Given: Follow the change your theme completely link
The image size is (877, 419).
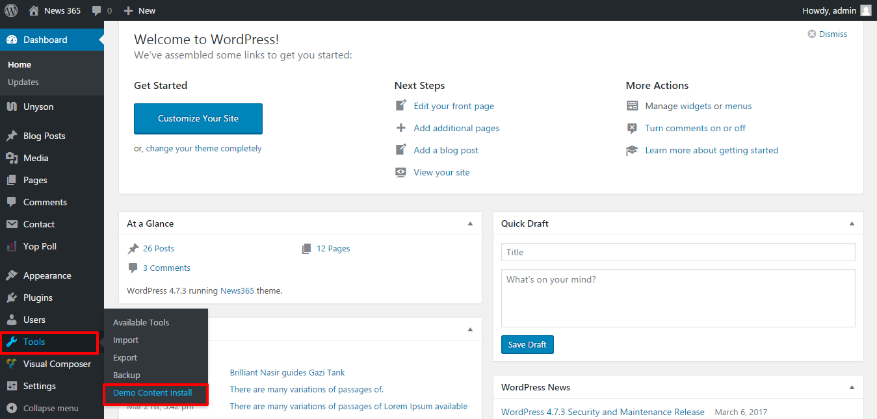Looking at the screenshot, I should point(203,148).
